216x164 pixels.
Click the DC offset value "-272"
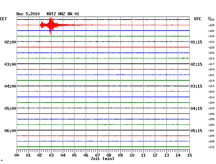[211, 147]
